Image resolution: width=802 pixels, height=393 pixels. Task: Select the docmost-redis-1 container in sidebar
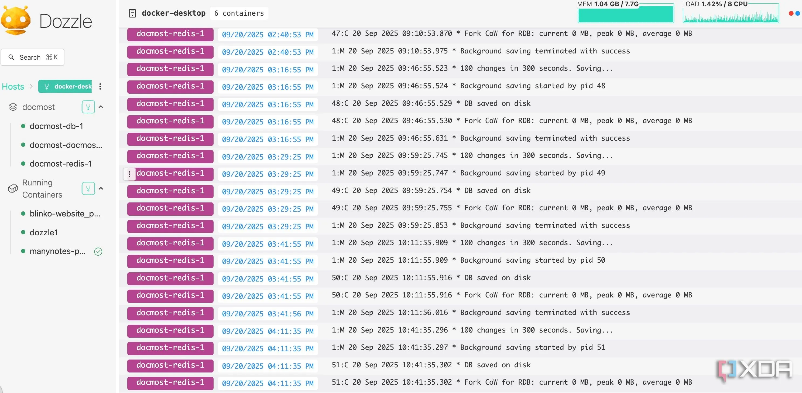[60, 164]
